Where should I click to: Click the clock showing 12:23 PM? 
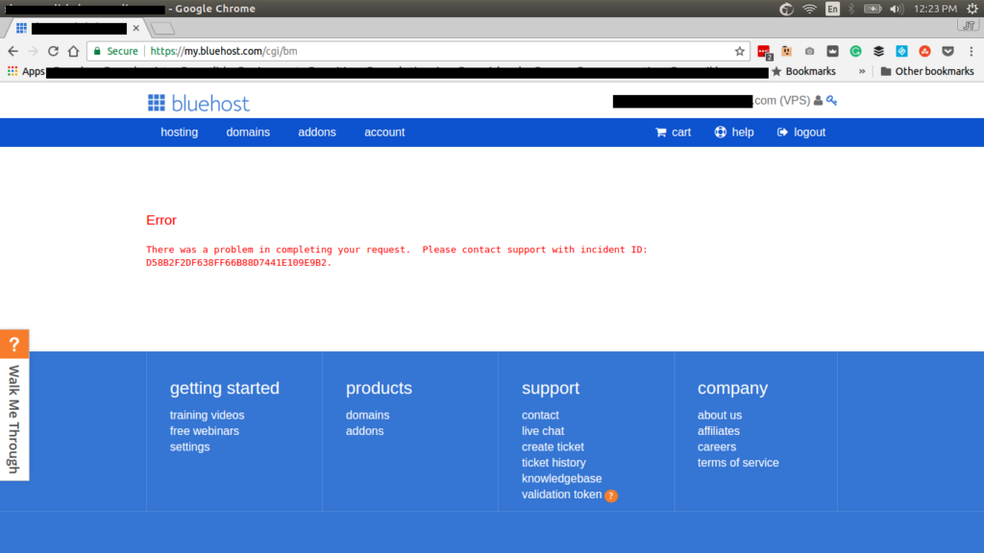click(935, 9)
